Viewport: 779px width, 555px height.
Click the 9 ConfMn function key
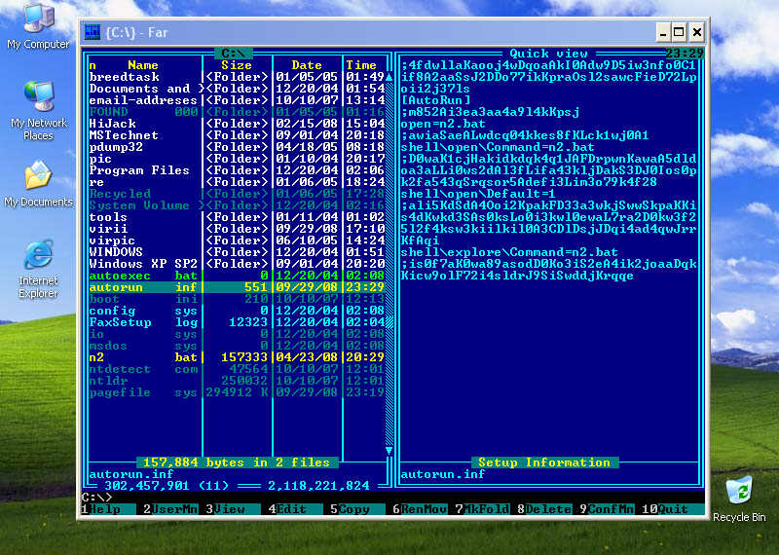point(607,509)
